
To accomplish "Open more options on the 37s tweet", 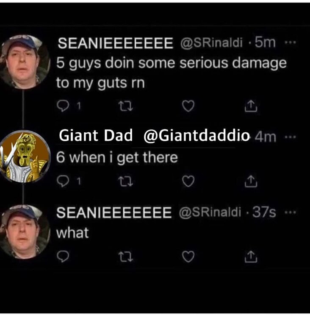I will point(290,212).
